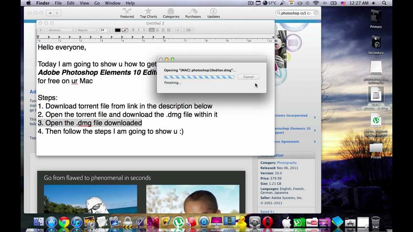Select center text alignment
Screen dimensions: 413x232
(x=157, y=30)
